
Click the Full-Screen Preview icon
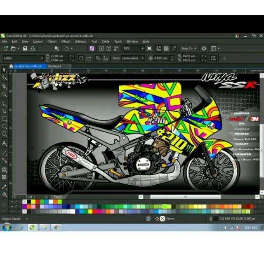tap(149, 49)
